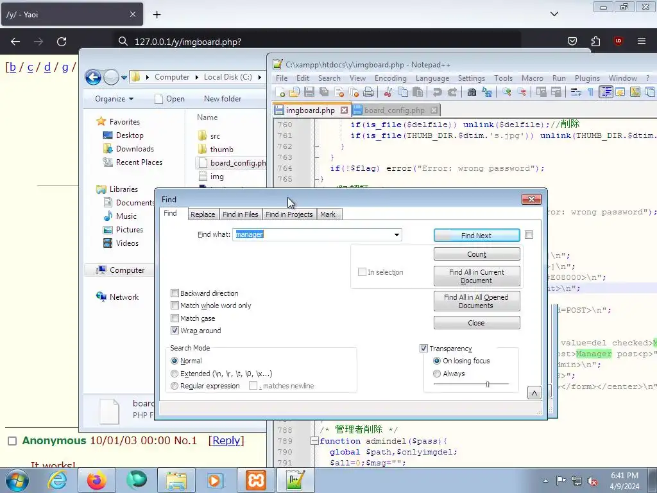Collapse the fold marker at line 789
Viewport: 657px width, 493px height.
pos(314,441)
